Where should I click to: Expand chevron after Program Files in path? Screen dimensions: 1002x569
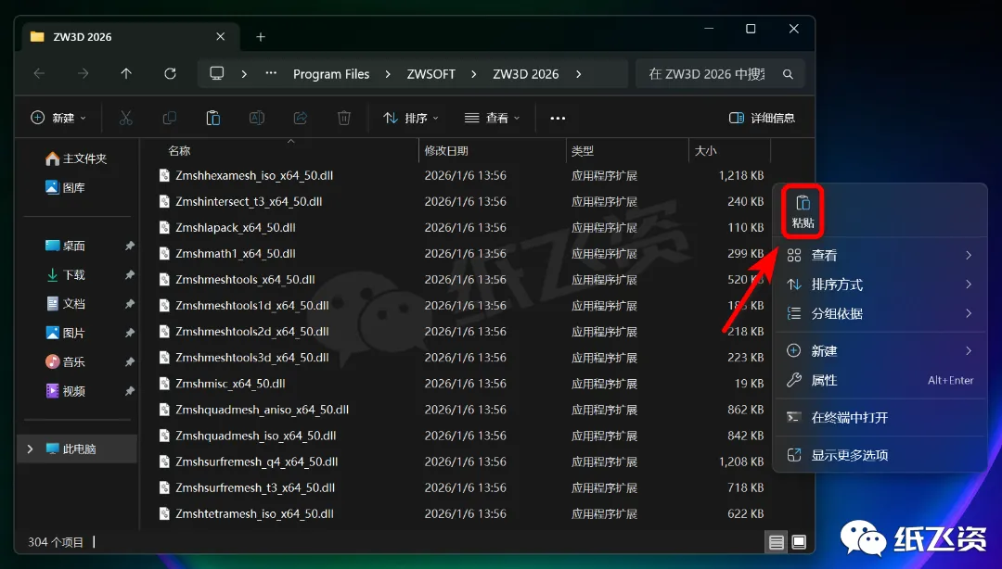tap(388, 74)
